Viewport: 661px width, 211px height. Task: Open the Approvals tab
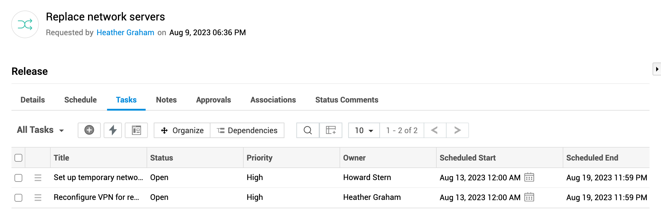click(x=213, y=100)
